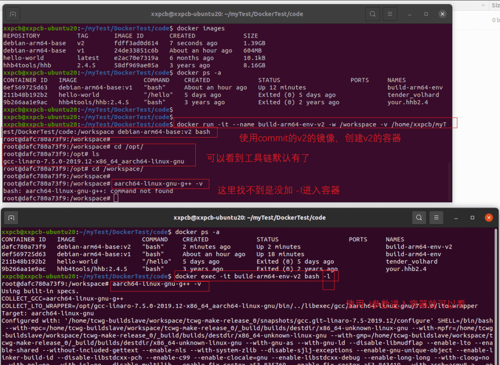Click the size value 604MB
This screenshot has width=500, height=365.
click(x=253, y=50)
